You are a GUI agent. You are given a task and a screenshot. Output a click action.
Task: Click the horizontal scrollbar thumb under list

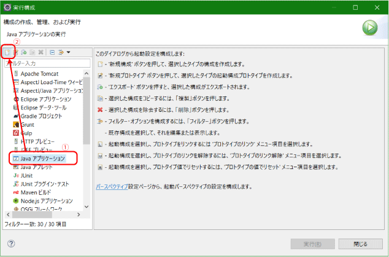(32, 215)
